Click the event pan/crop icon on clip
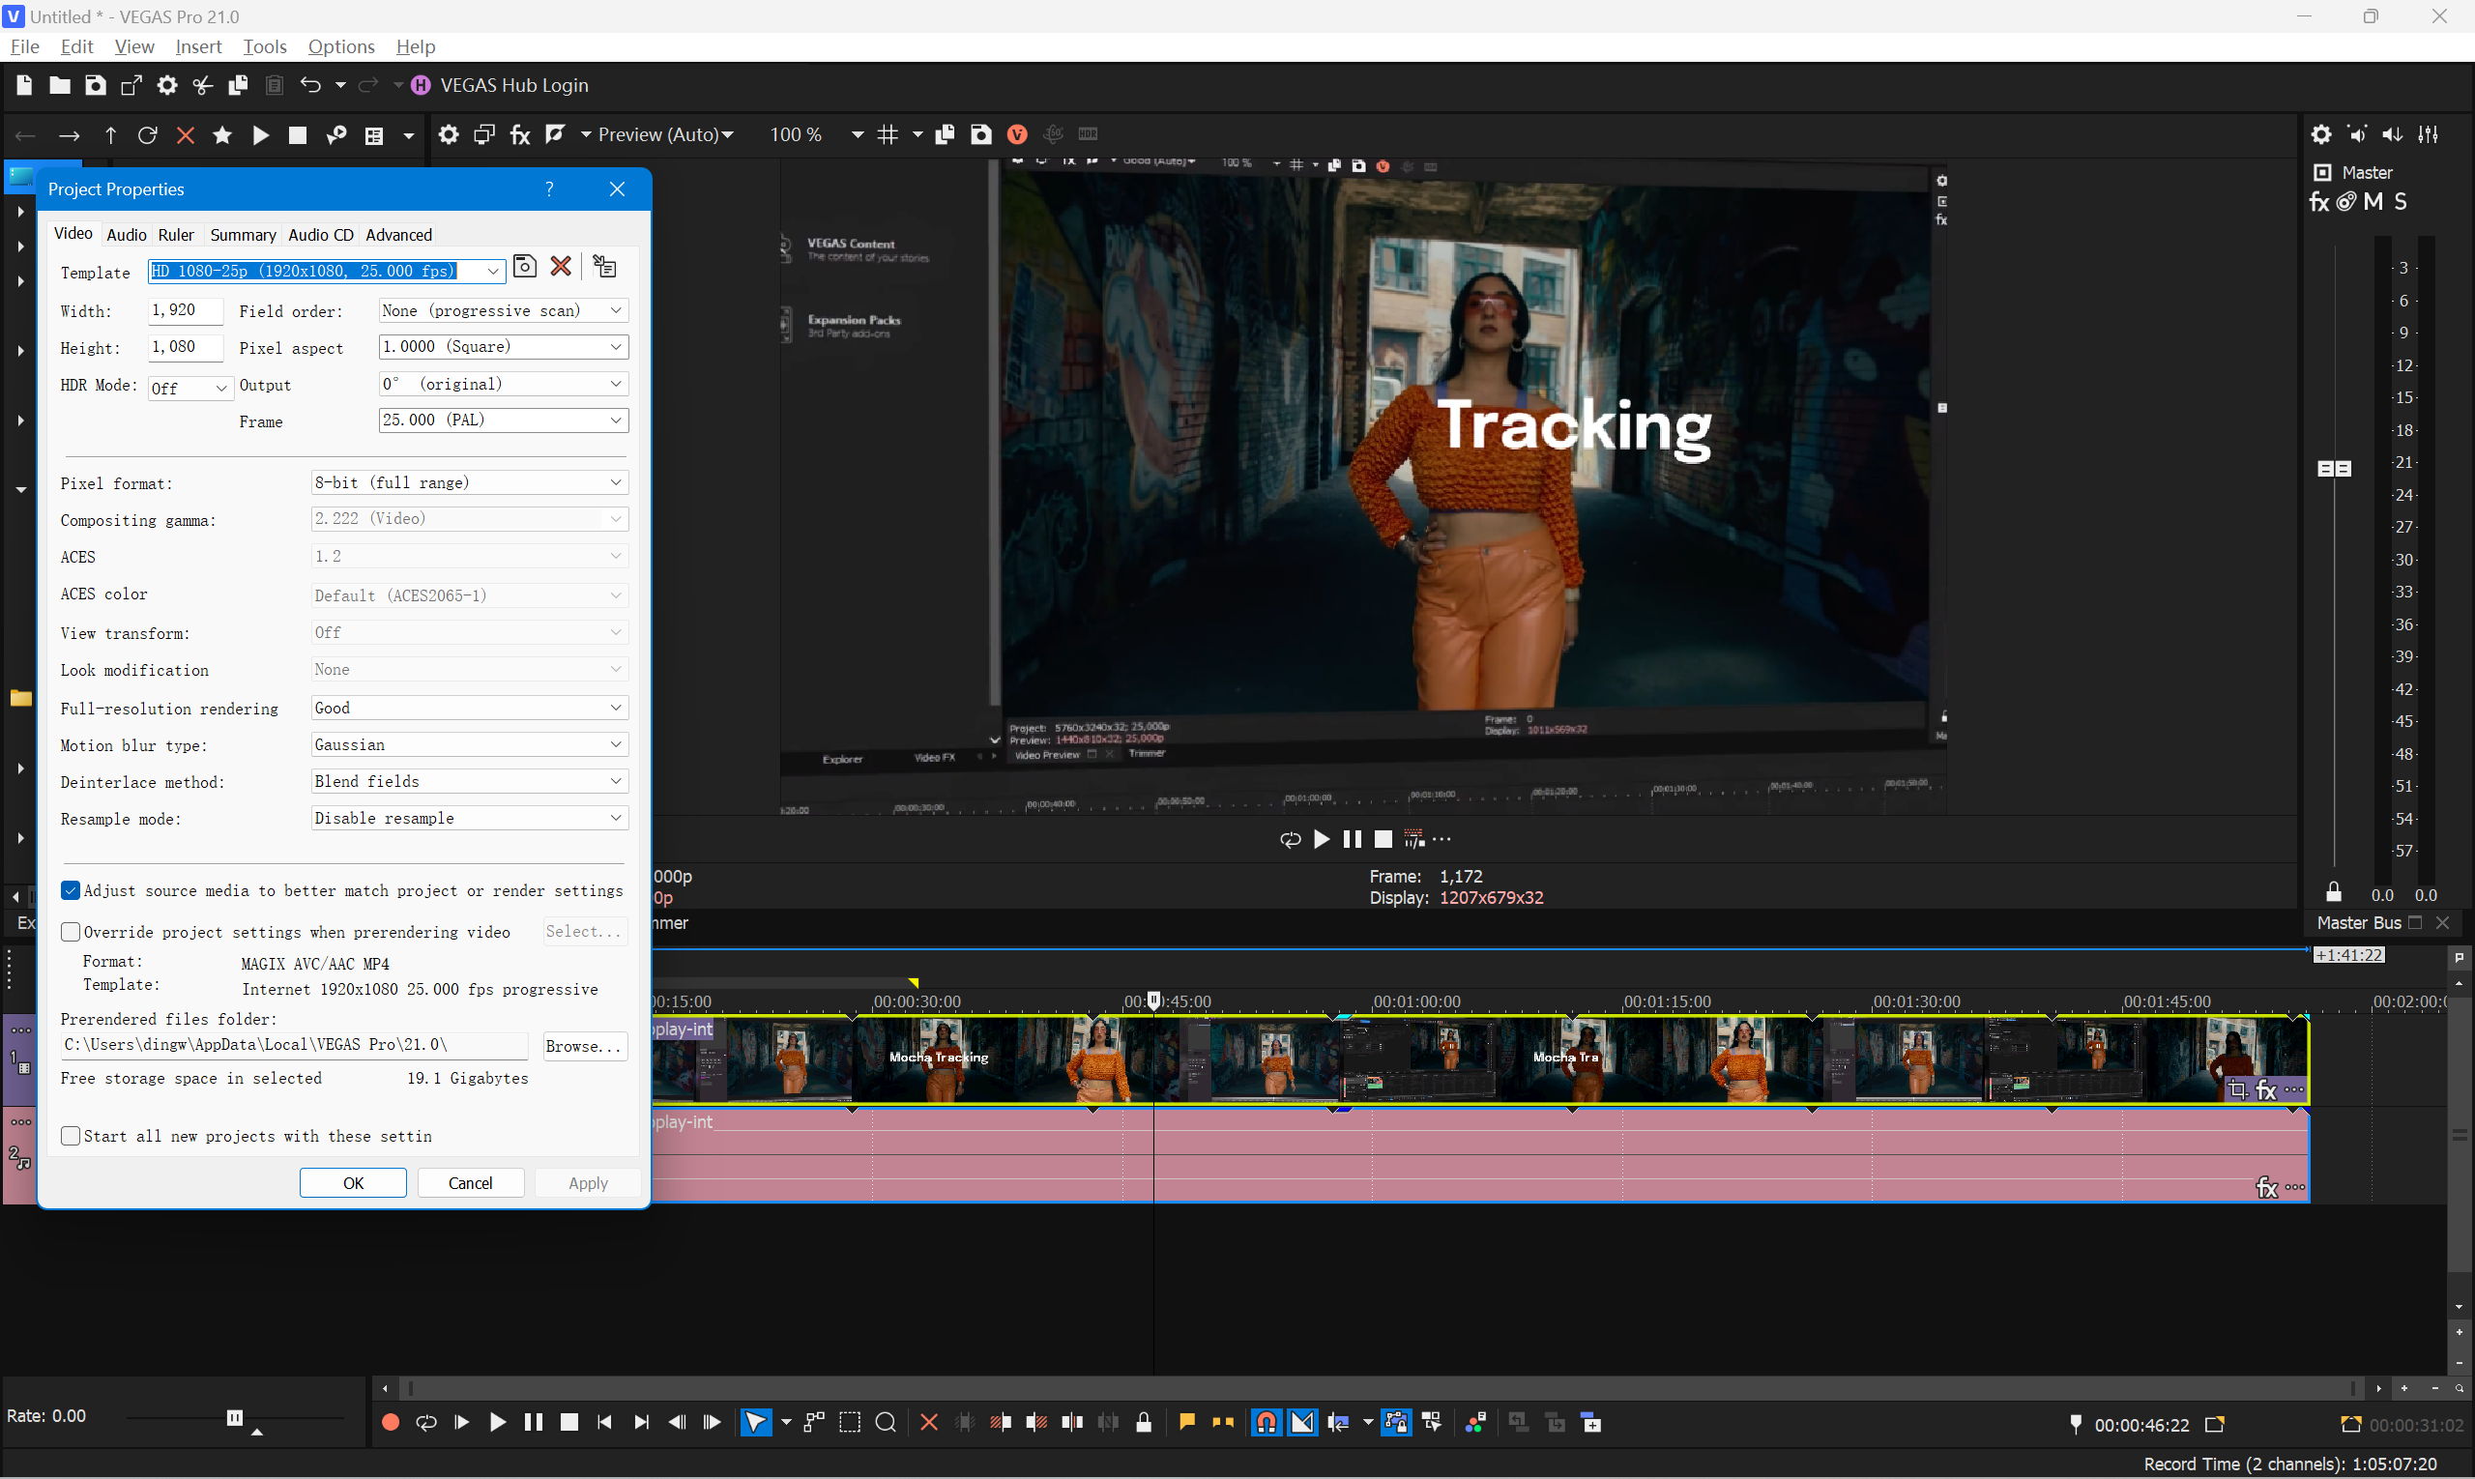Image resolution: width=2475 pixels, height=1479 pixels. pyautogui.click(x=2238, y=1089)
